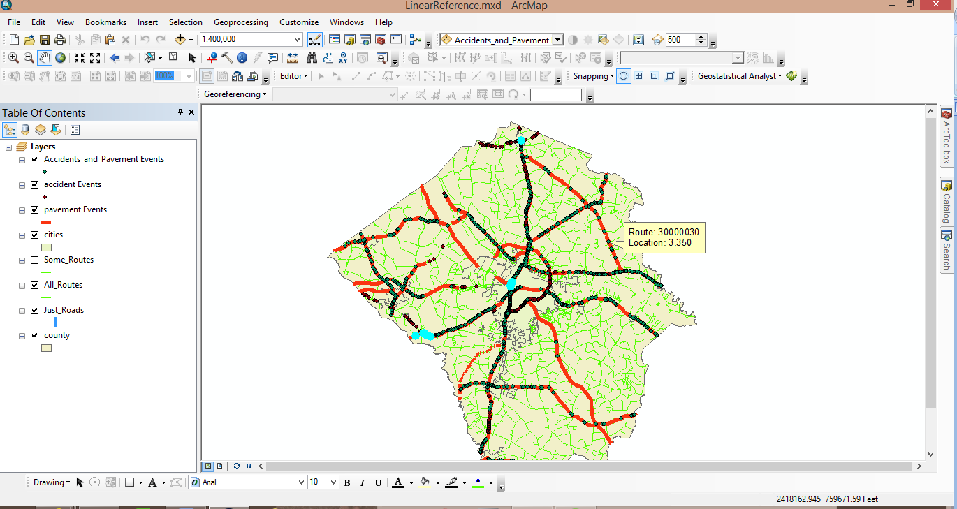
Task: Toggle Point Snapping circle button
Action: click(x=624, y=76)
